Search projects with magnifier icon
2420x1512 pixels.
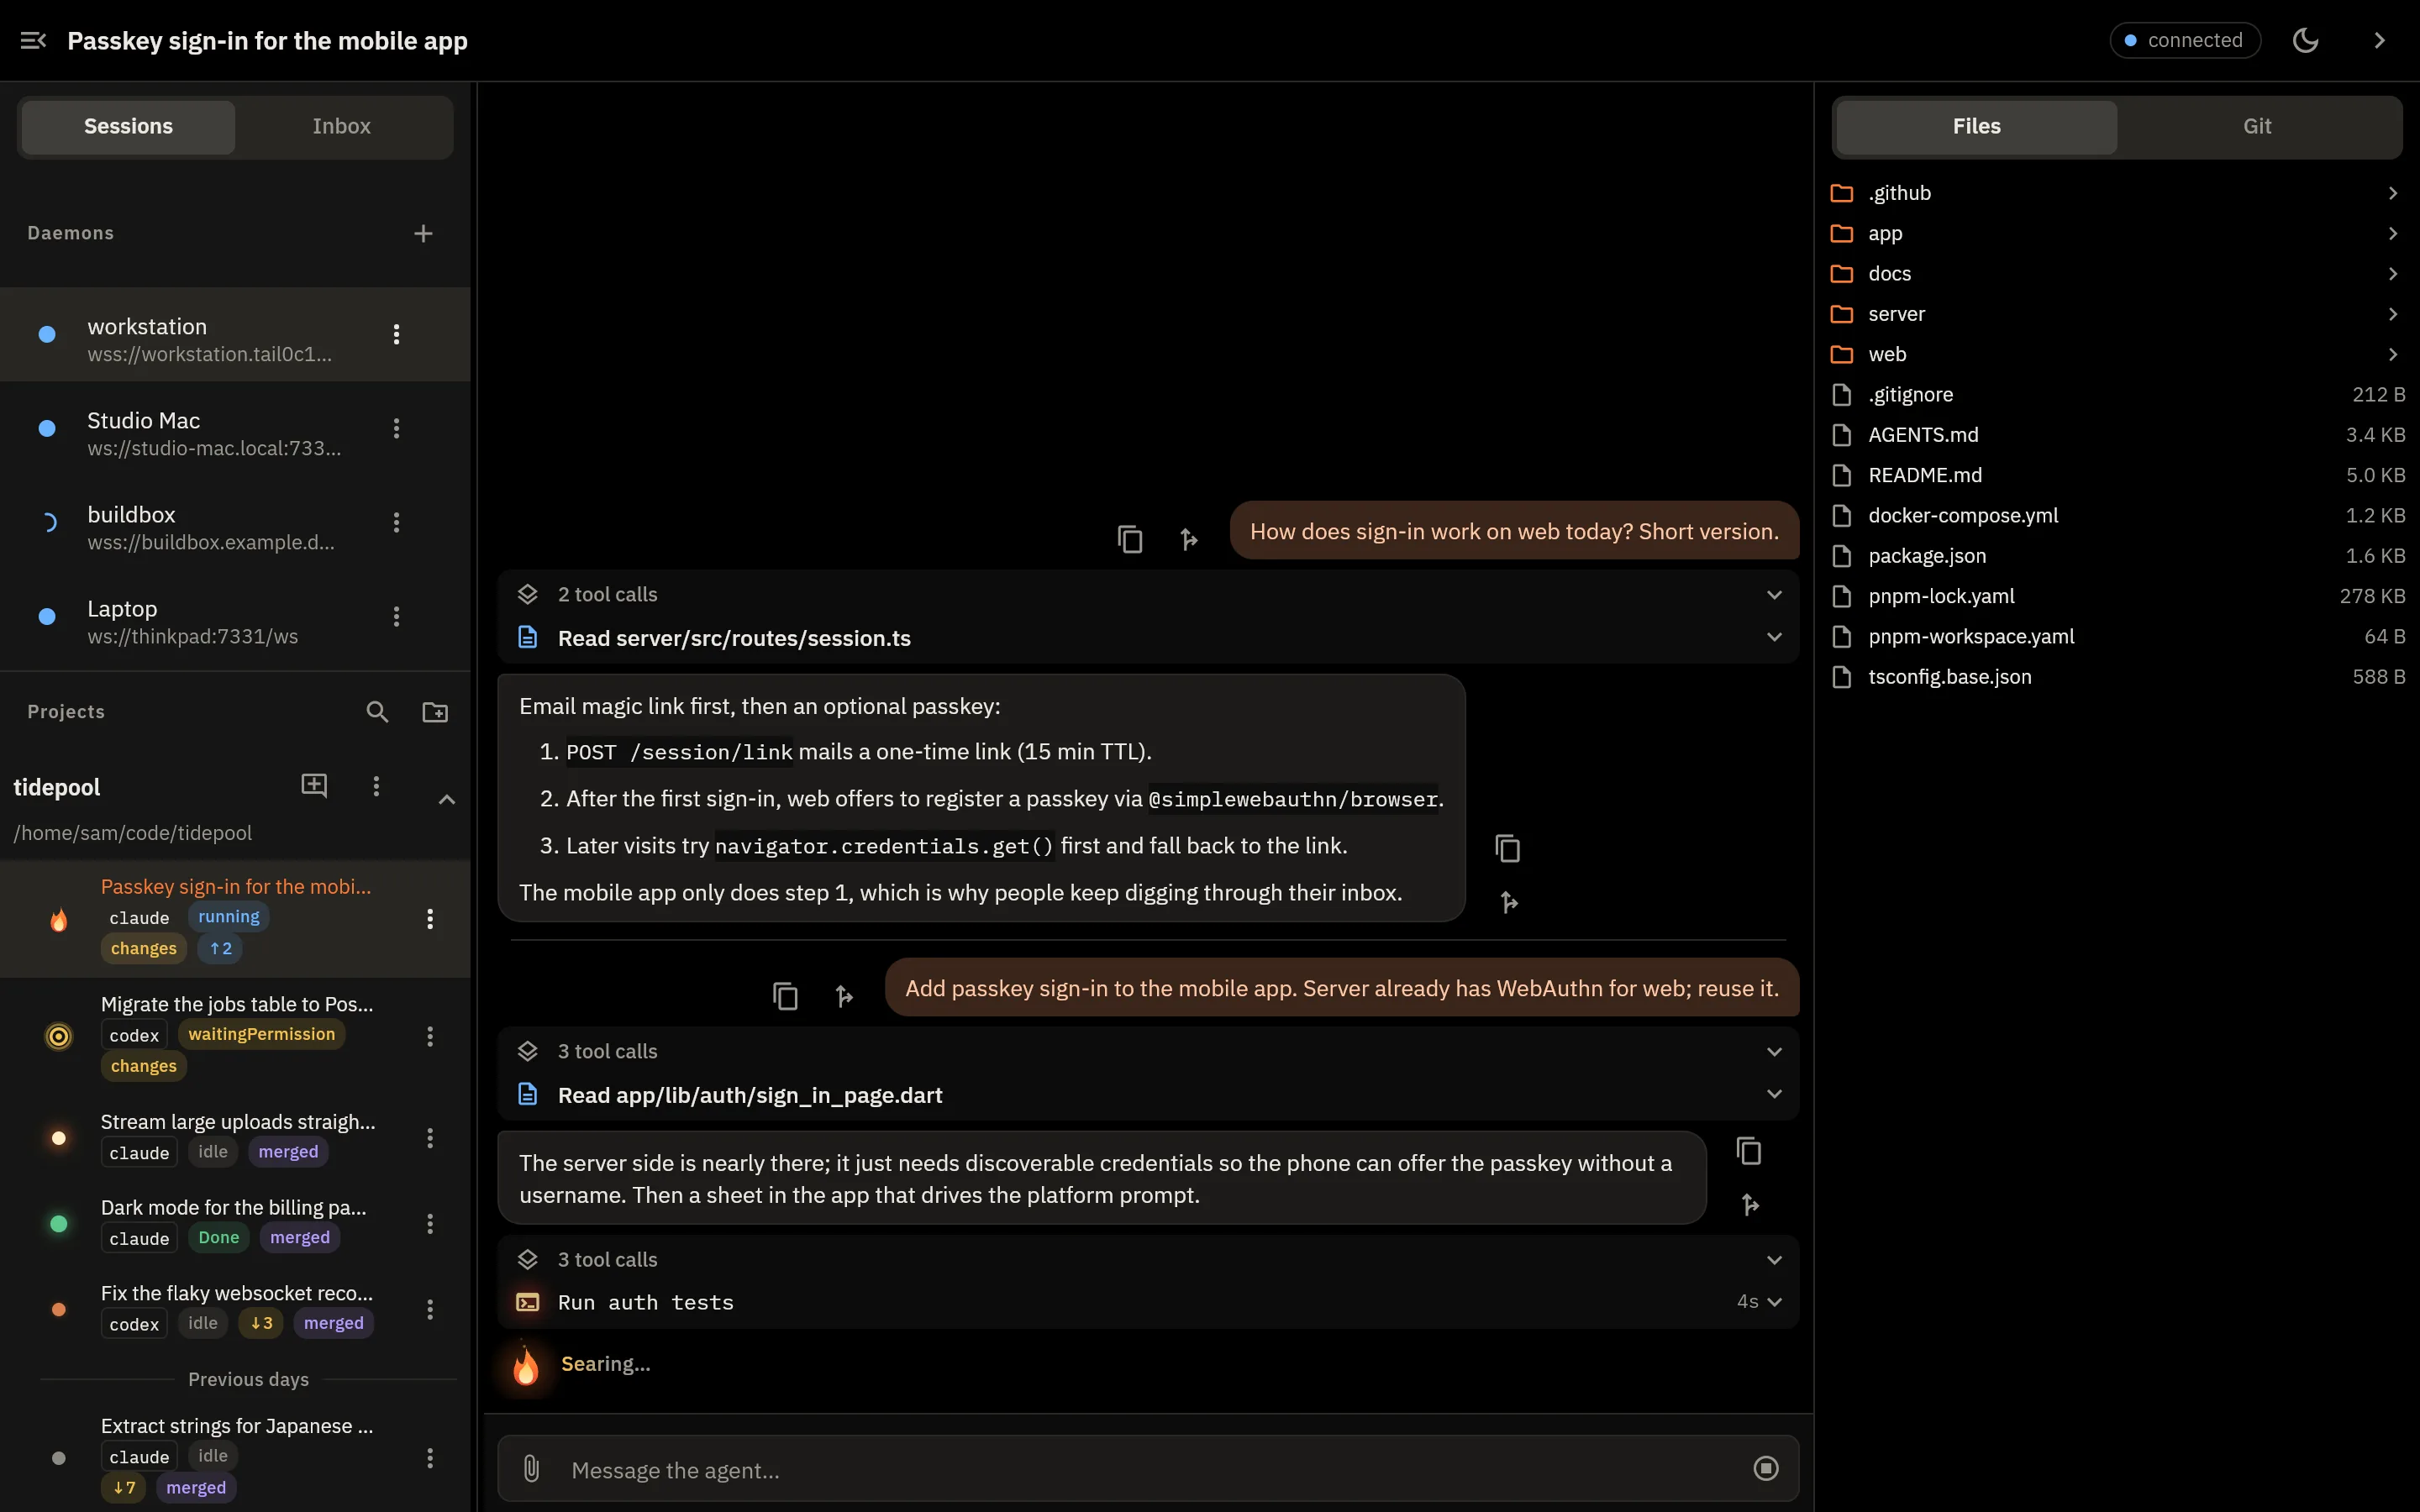click(x=377, y=711)
